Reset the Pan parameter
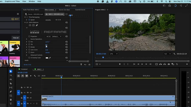 [67, 42]
